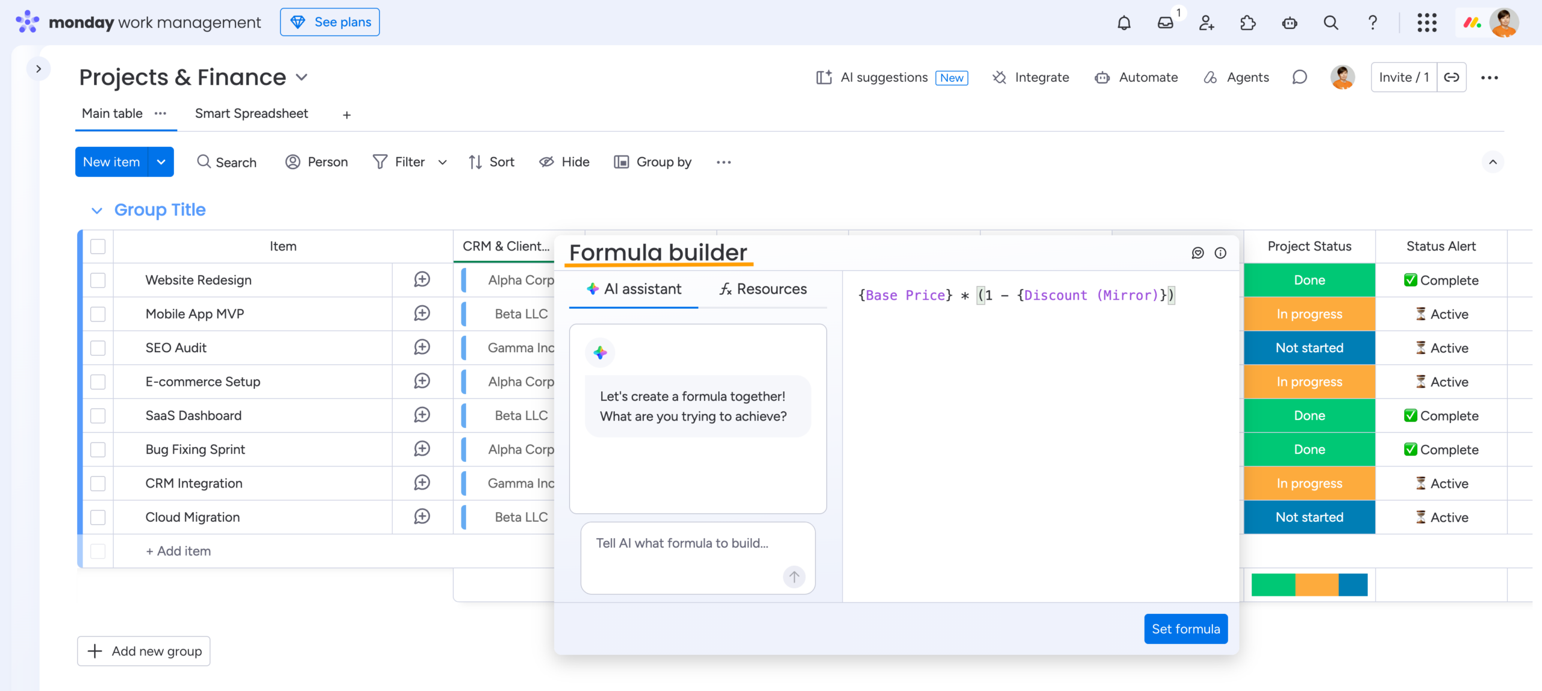This screenshot has height=691, width=1542.
Task: Open update bubble for SEO Audit
Action: (x=422, y=347)
